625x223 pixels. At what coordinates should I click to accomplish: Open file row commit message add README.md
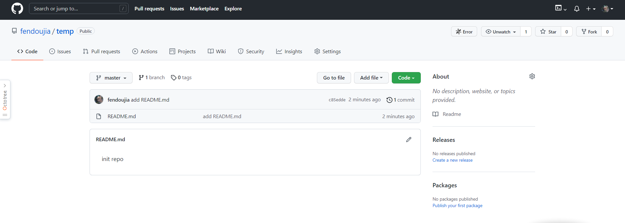pyautogui.click(x=222, y=116)
